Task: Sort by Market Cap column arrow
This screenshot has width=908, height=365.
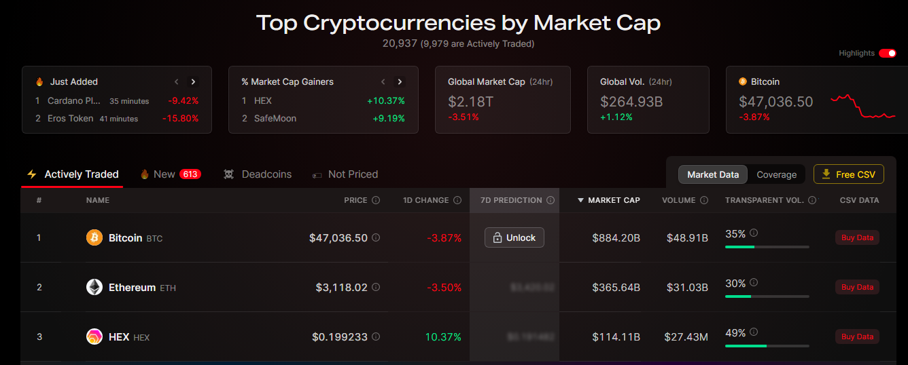Action: pos(580,200)
